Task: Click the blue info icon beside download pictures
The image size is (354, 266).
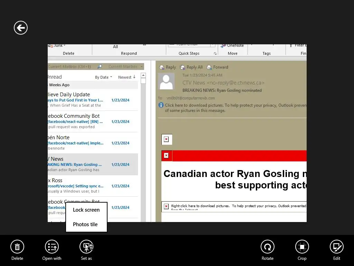Action: point(161,105)
